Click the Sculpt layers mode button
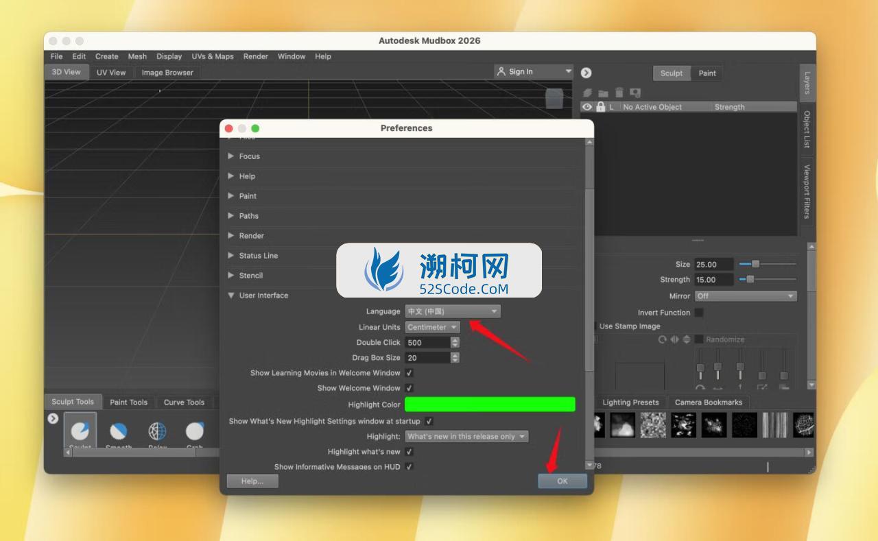 pyautogui.click(x=672, y=73)
